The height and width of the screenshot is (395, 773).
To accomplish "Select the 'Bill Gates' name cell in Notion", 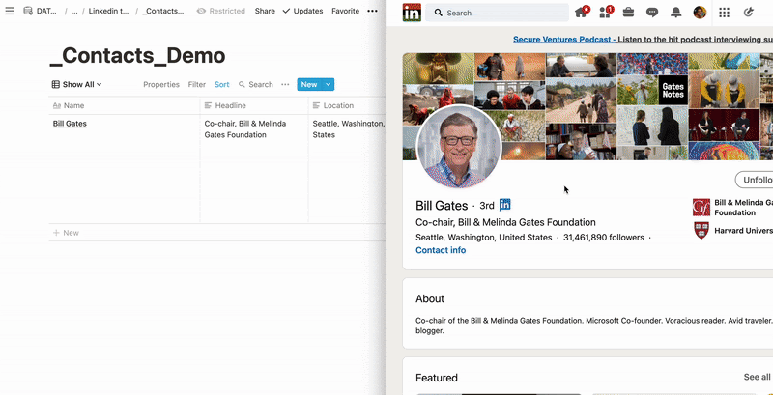I will click(x=125, y=169).
